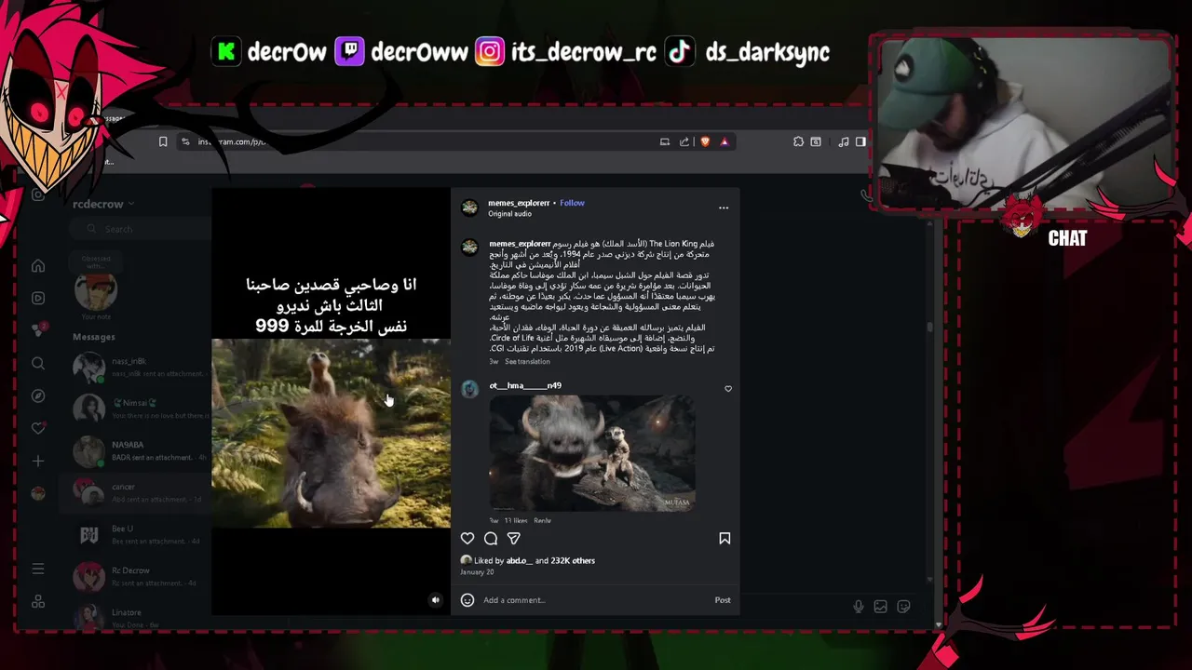Viewport: 1192px width, 670px height.
Task: Click the screen-cast icon in the address bar
Action: point(665,141)
